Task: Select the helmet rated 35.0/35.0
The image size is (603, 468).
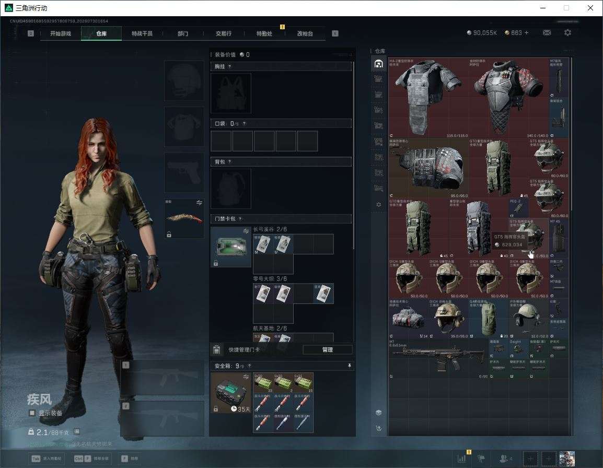Action: [x=448, y=319]
